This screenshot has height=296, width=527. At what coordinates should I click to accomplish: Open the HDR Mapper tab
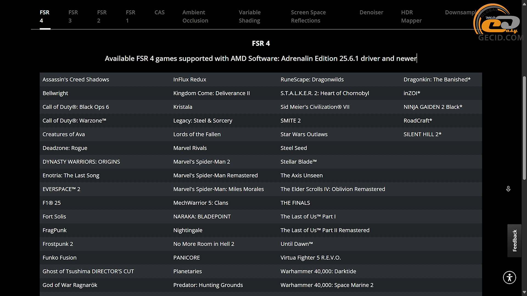tap(411, 16)
